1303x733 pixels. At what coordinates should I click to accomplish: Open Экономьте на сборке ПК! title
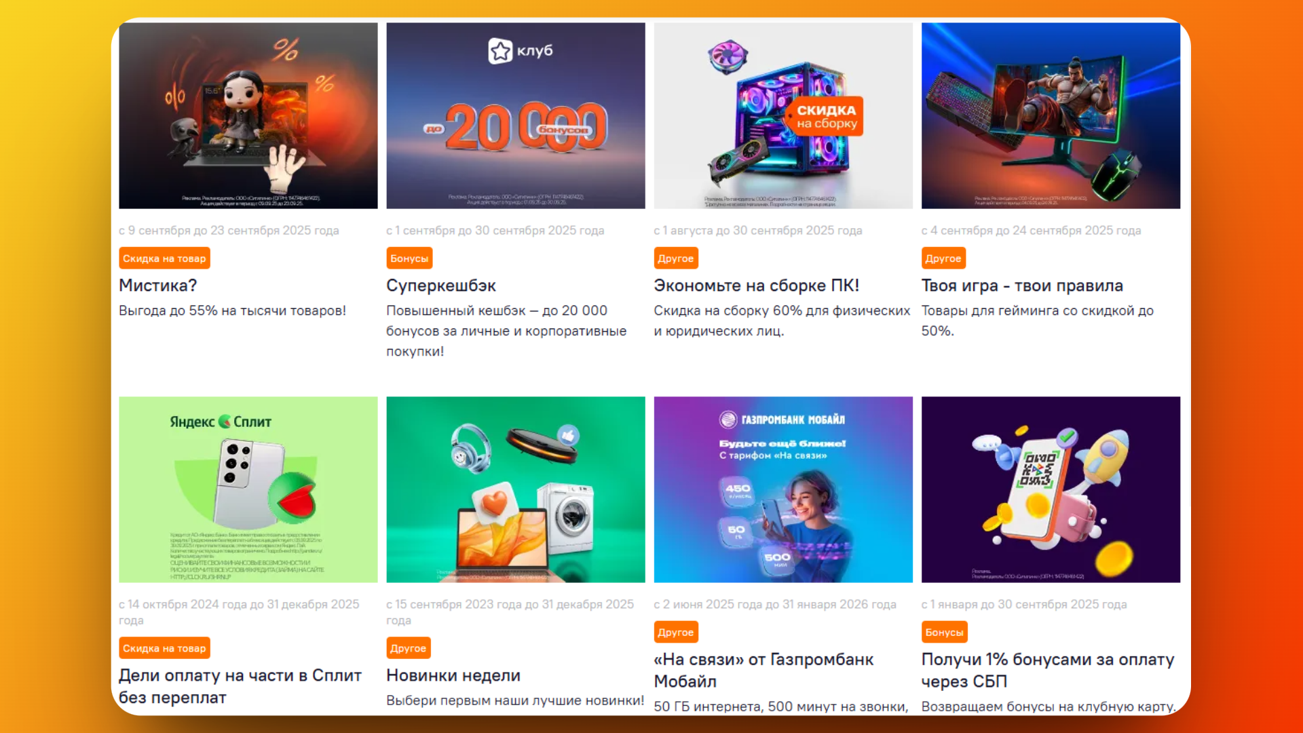click(x=757, y=286)
